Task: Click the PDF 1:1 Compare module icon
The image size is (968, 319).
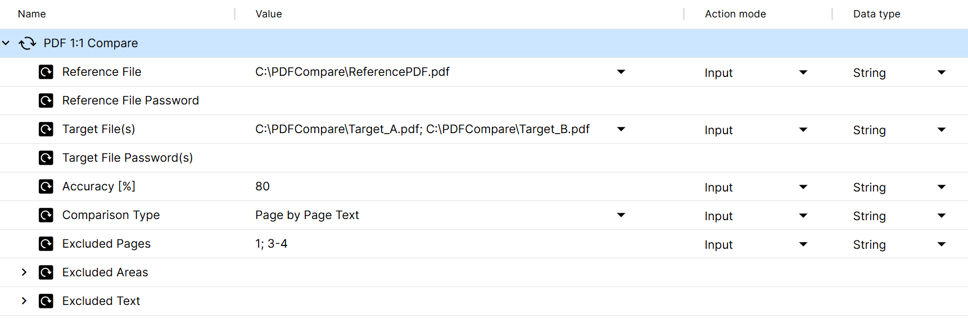Action: click(27, 43)
